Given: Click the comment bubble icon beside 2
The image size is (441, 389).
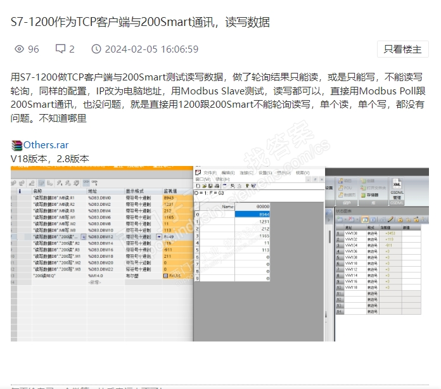Looking at the screenshot, I should [60, 49].
